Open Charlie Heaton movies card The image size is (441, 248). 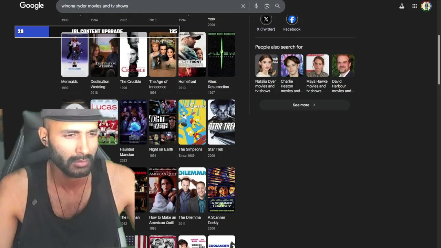coord(292,74)
